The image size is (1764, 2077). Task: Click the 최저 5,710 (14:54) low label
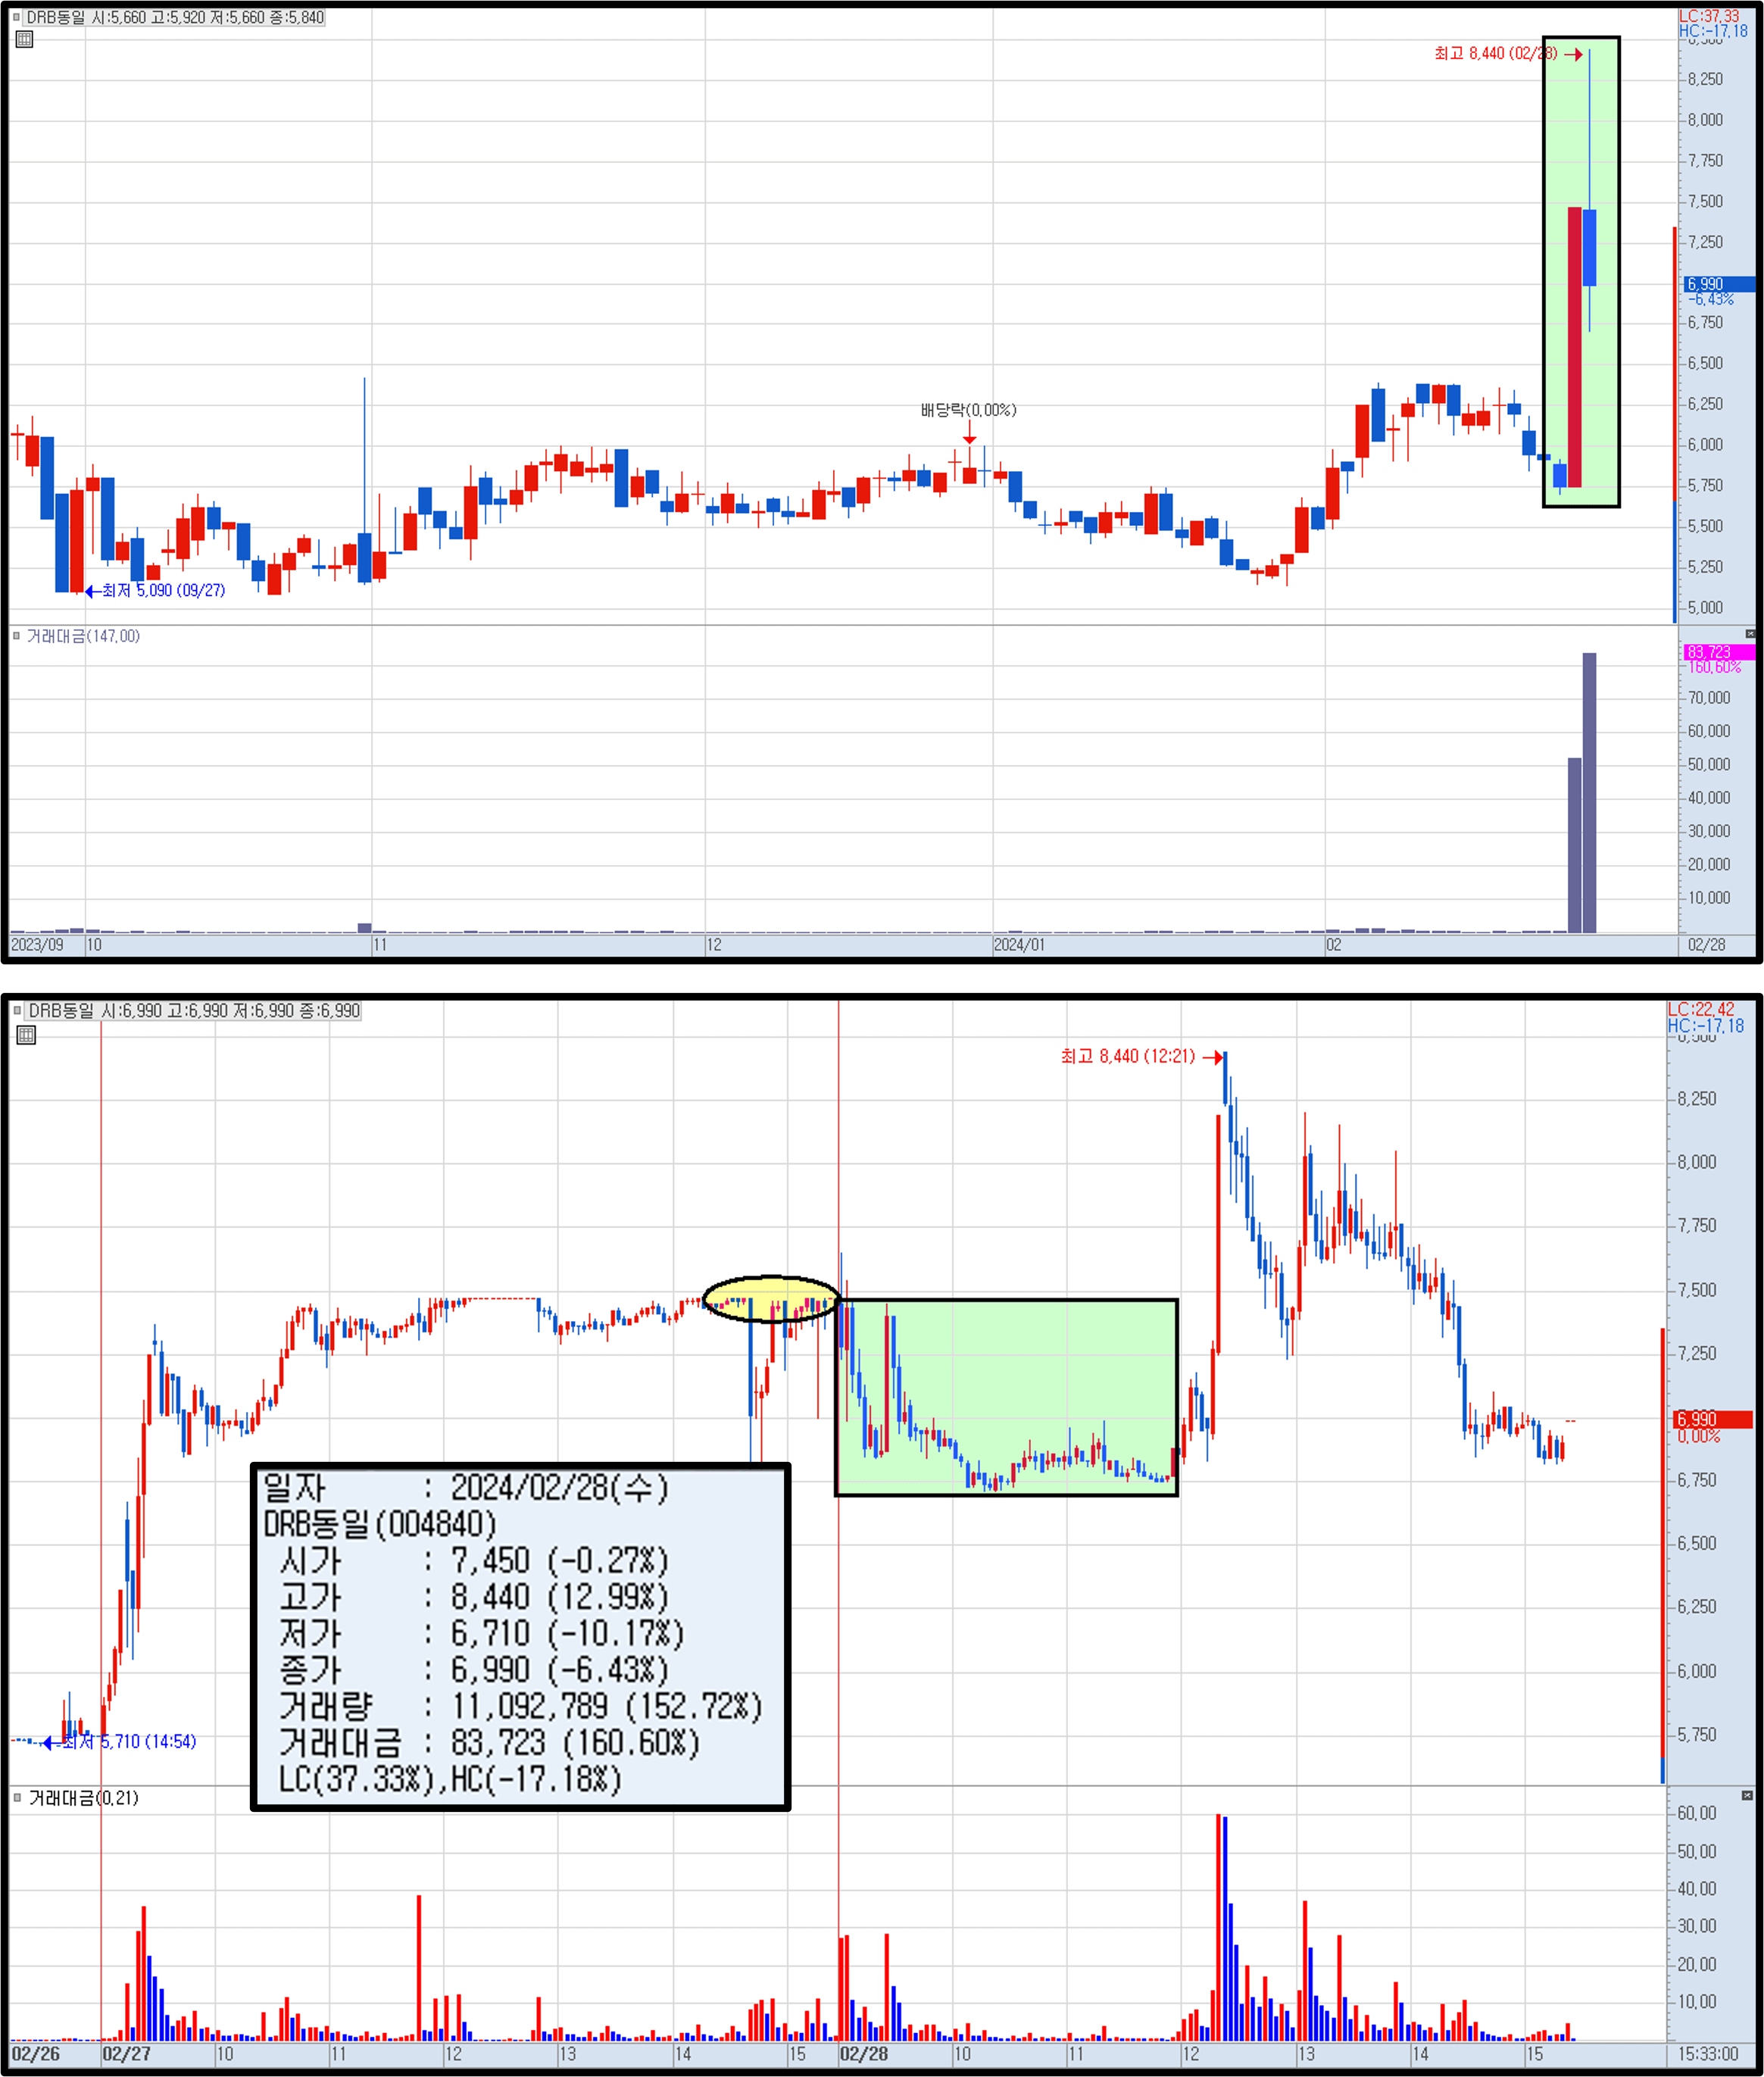pos(130,1741)
